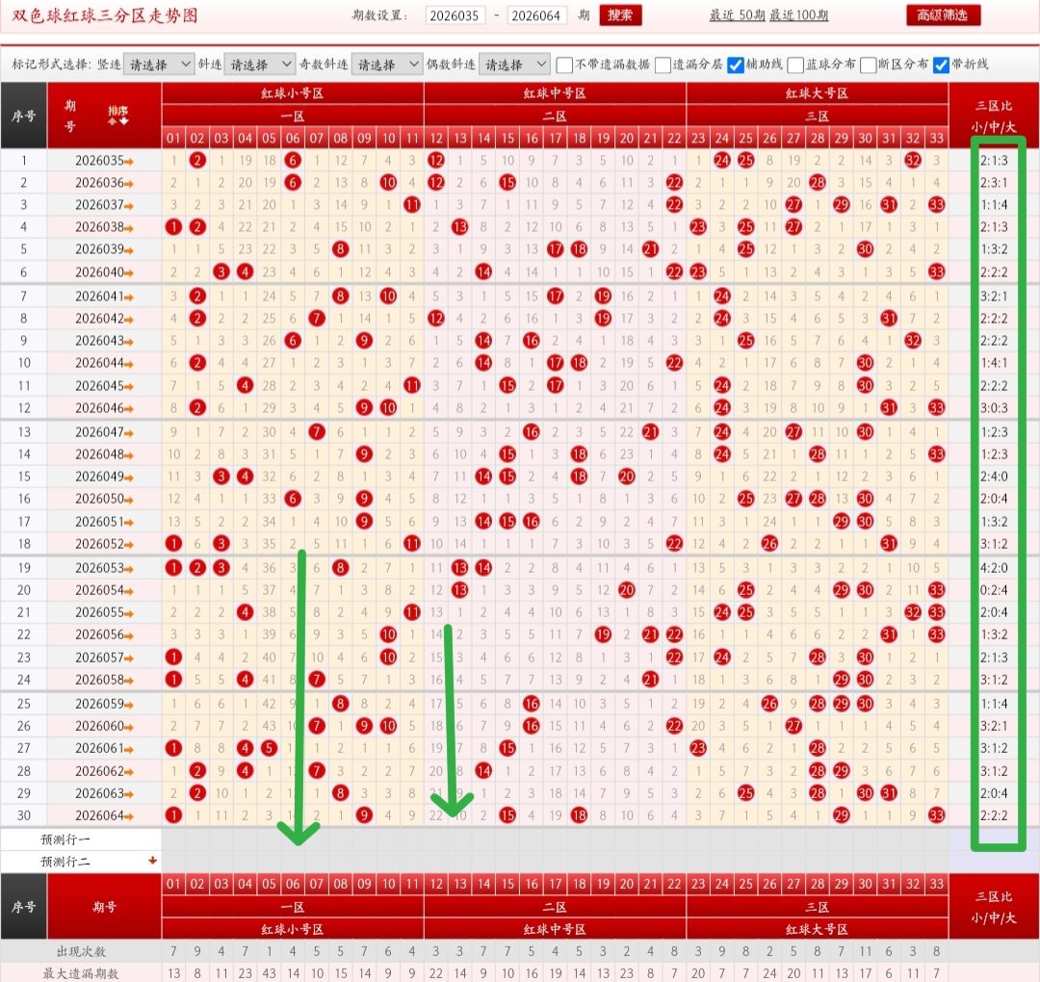Click the red down arrow in 预测行二

[x=152, y=861]
